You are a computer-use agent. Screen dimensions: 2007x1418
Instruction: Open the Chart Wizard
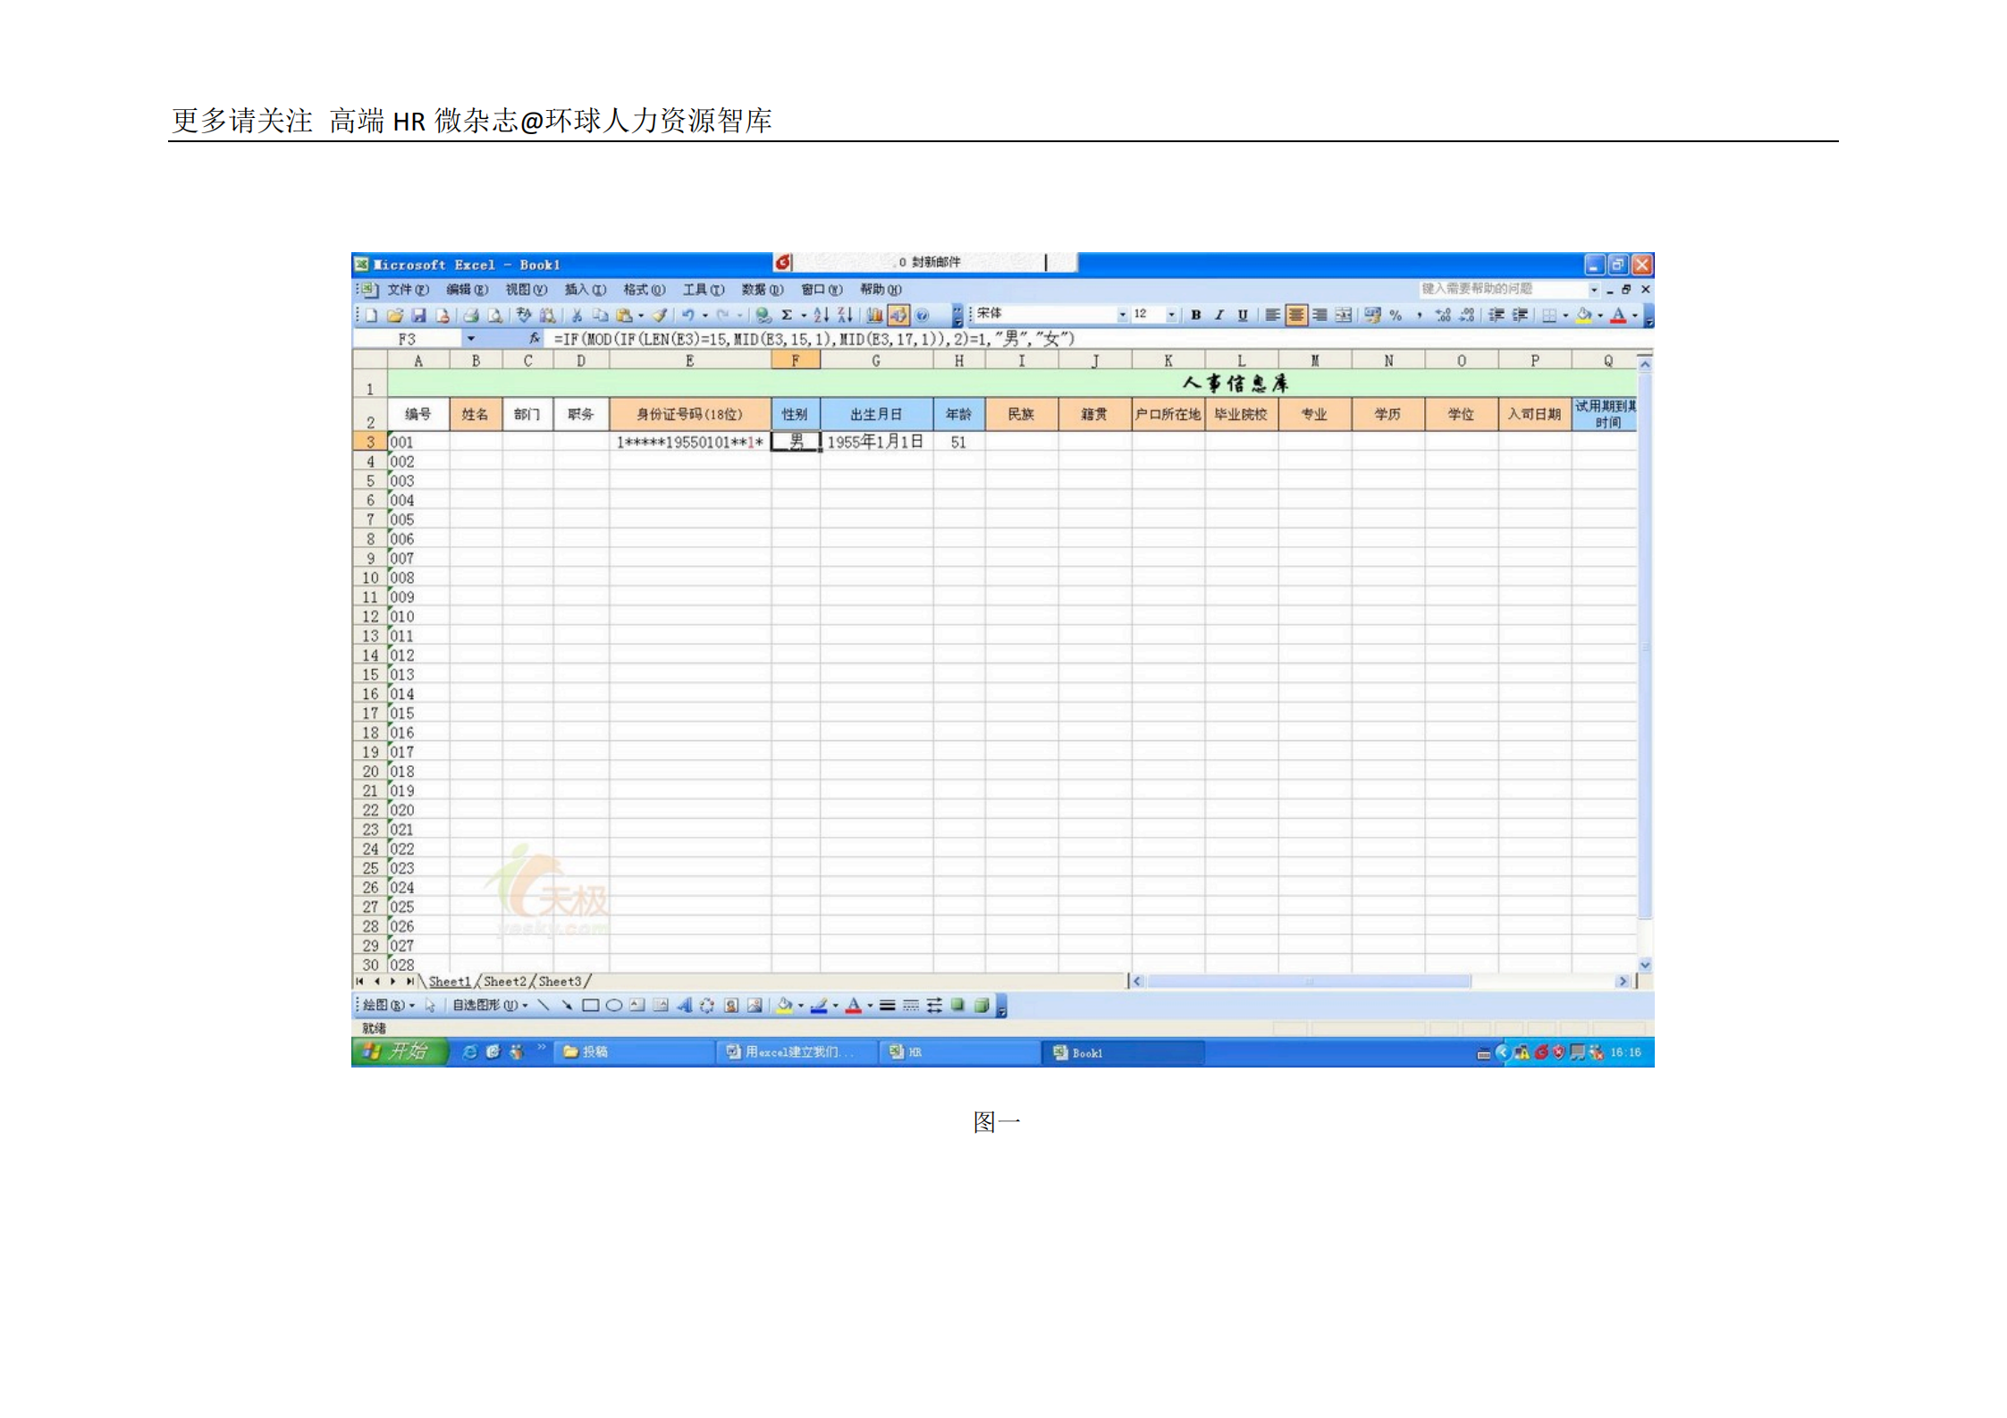pyautogui.click(x=874, y=315)
